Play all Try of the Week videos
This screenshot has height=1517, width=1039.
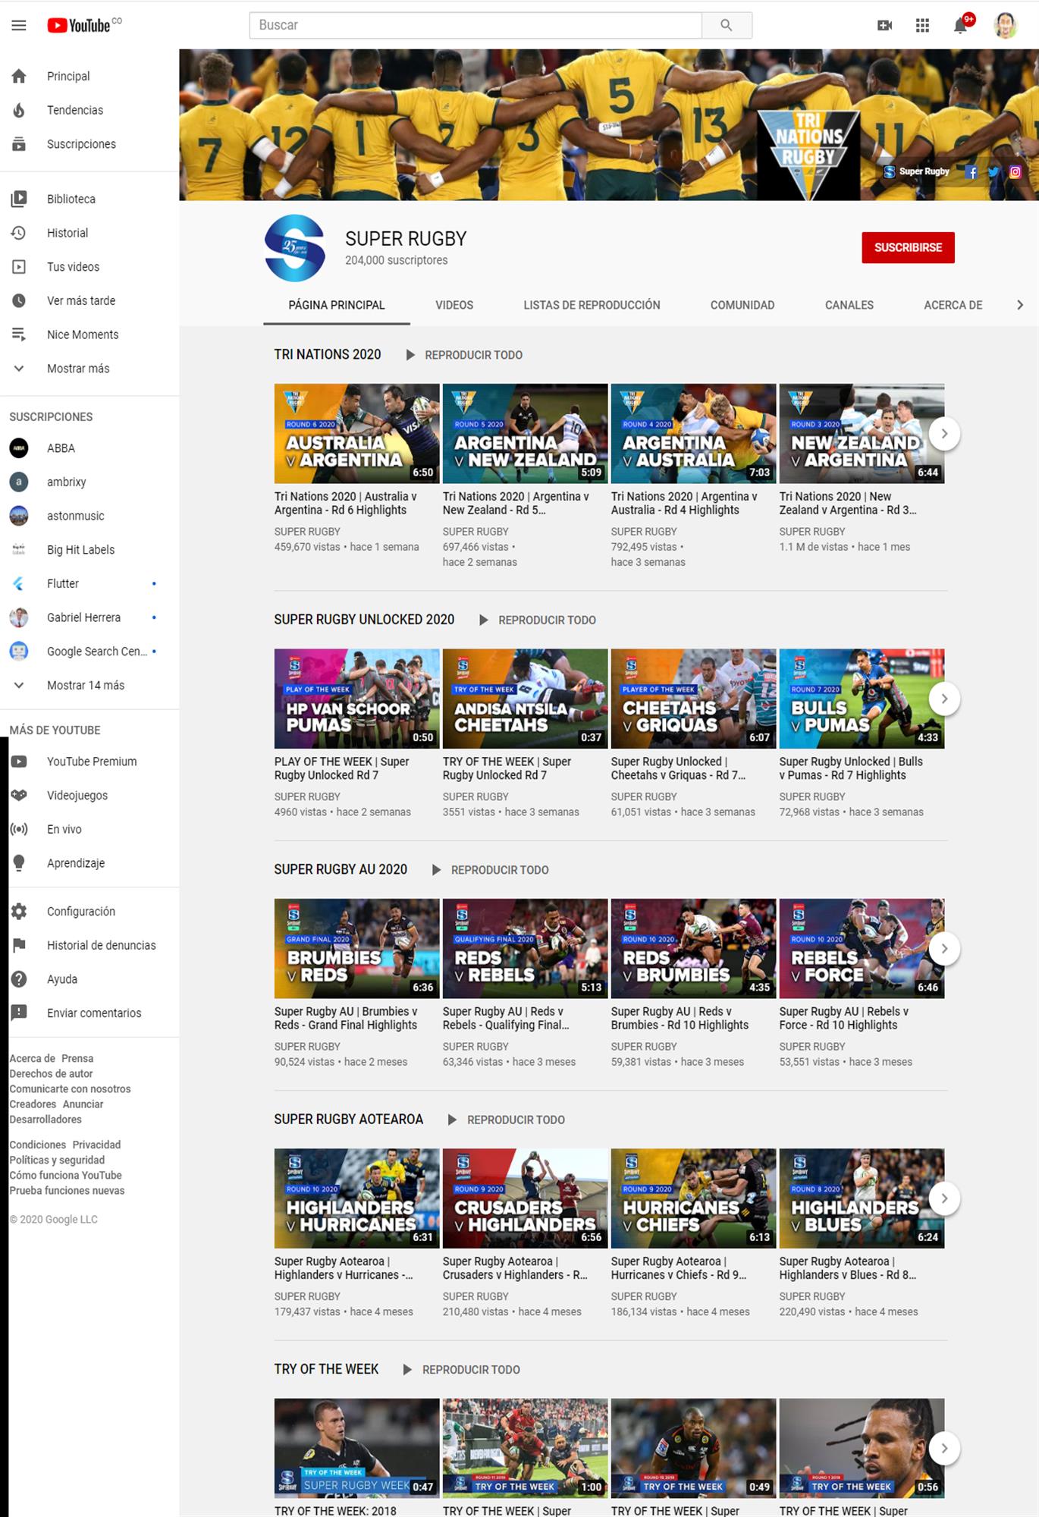point(462,1370)
